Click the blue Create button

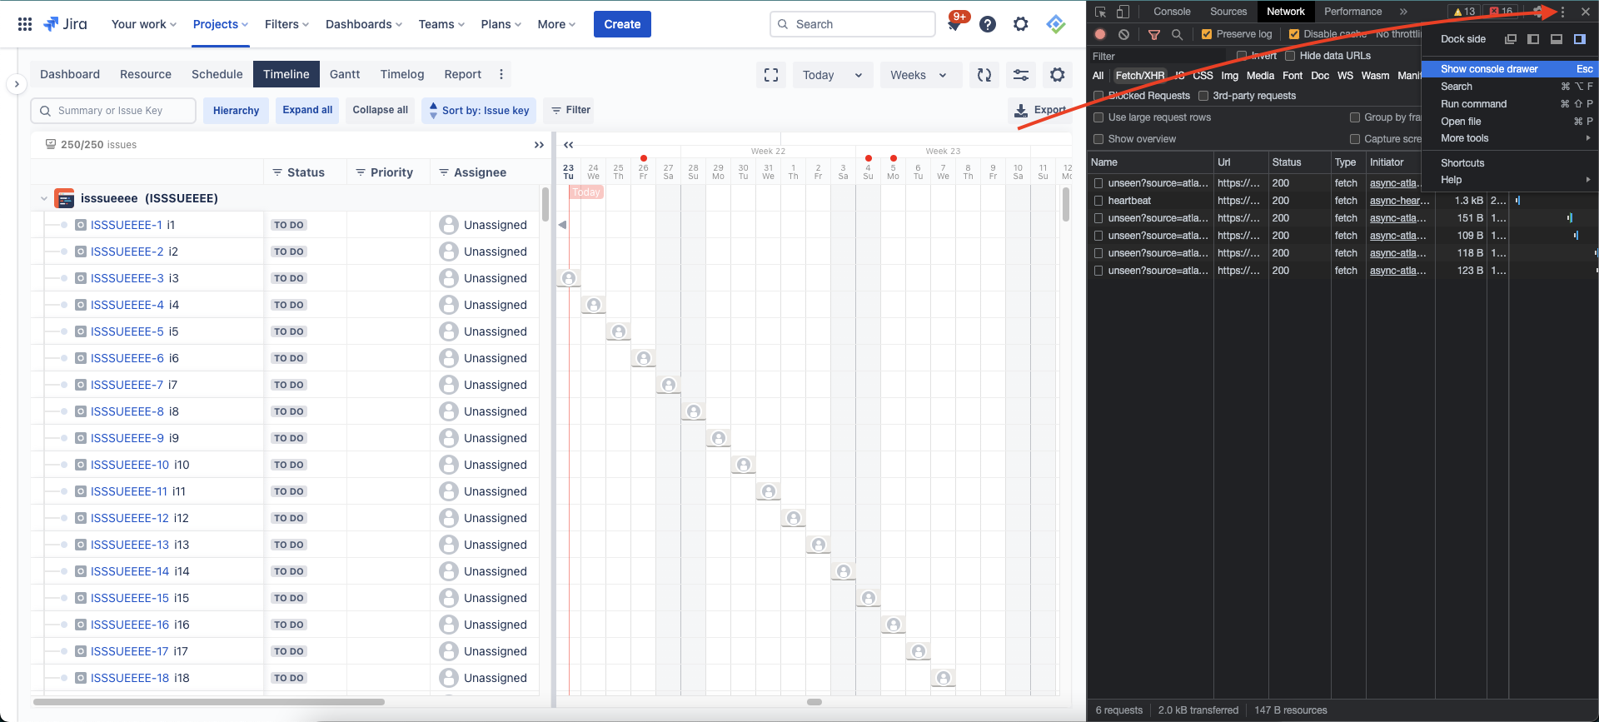[622, 24]
